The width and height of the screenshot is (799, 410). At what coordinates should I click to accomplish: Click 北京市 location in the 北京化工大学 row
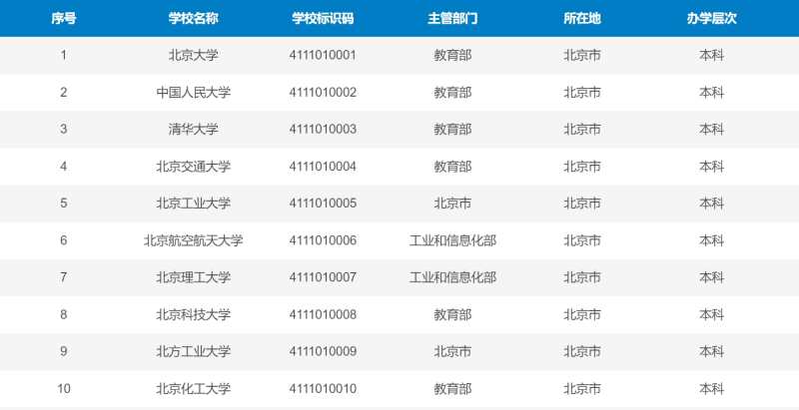pos(582,389)
